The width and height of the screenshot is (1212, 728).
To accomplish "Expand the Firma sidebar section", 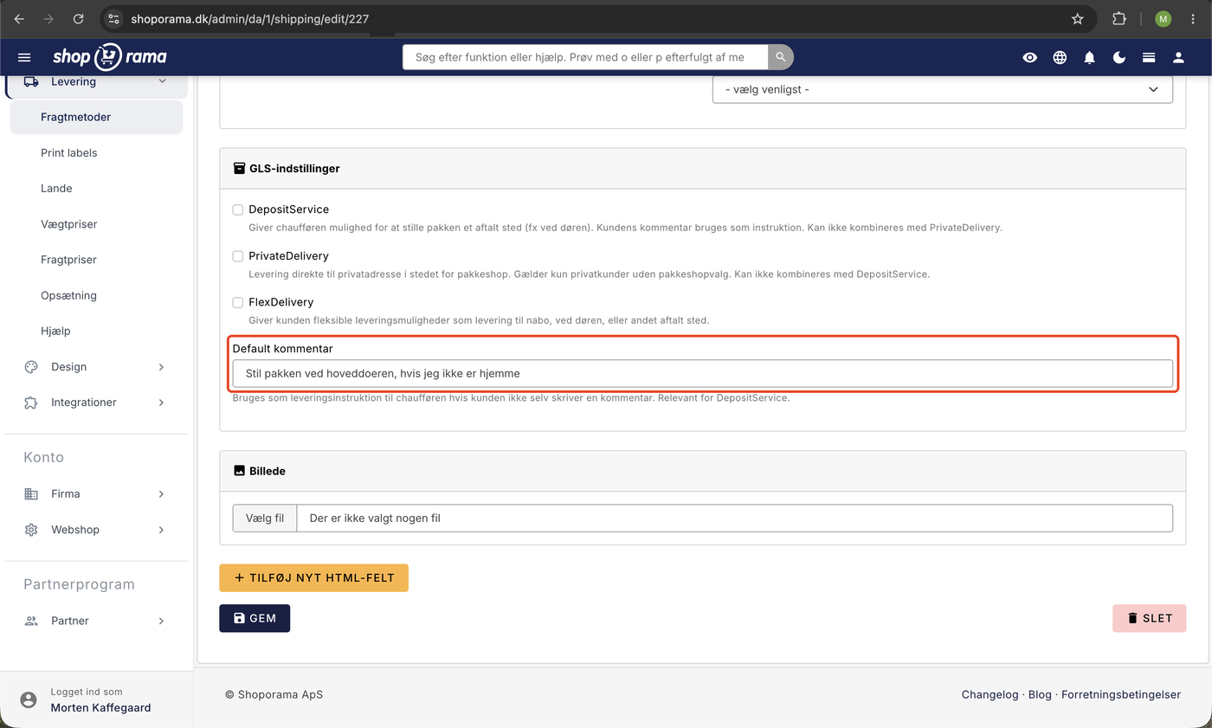I will pyautogui.click(x=161, y=494).
